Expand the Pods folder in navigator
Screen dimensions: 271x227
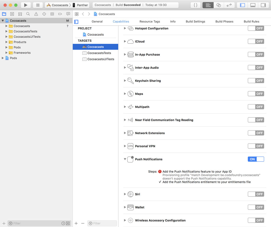[7, 47]
